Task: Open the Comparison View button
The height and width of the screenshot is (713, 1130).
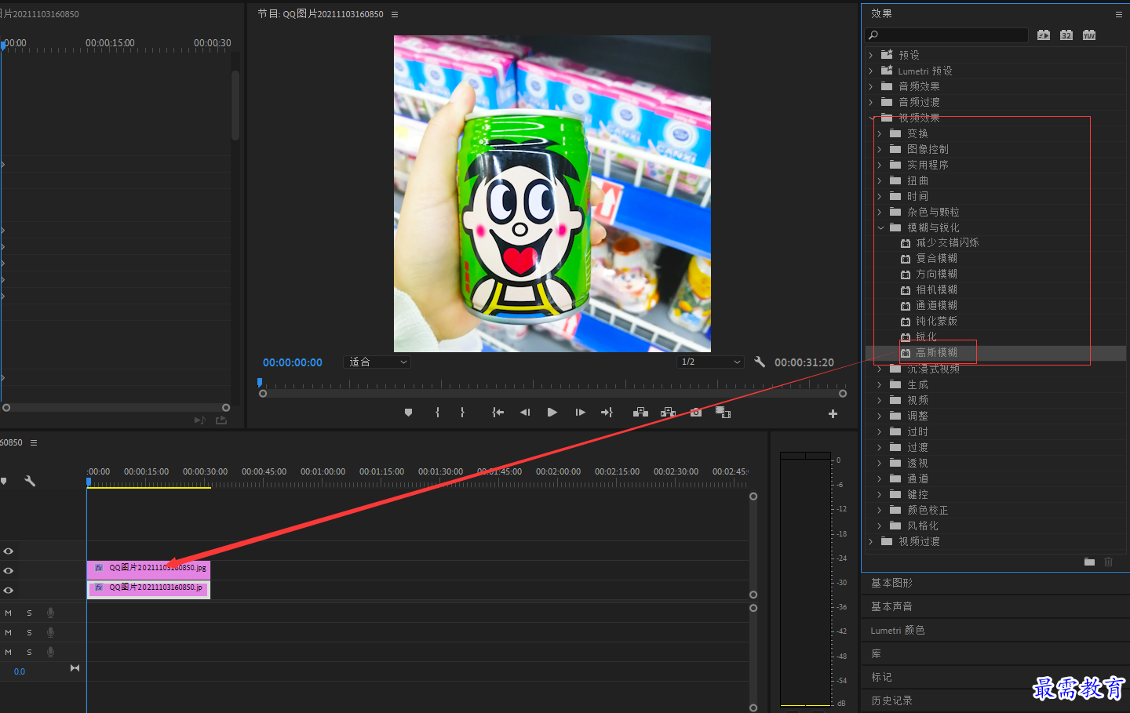Action: pyautogui.click(x=724, y=413)
